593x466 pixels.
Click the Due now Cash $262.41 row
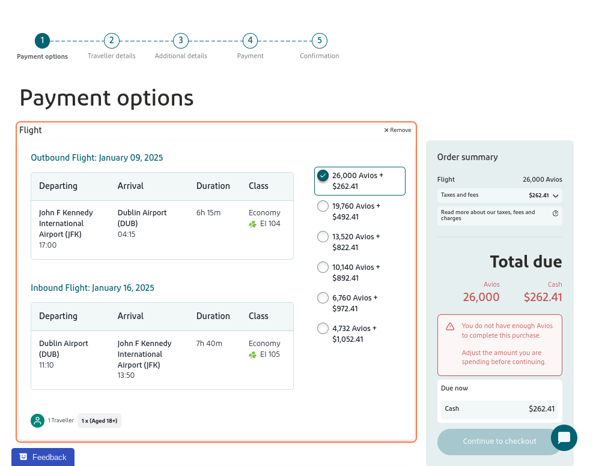500,409
